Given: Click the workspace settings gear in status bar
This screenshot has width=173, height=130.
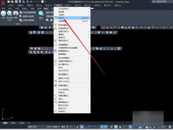Looking at the screenshot, I should (x=170, y=127).
